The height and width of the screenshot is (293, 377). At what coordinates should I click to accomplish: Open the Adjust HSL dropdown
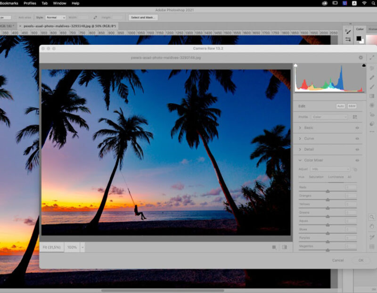tap(330, 169)
